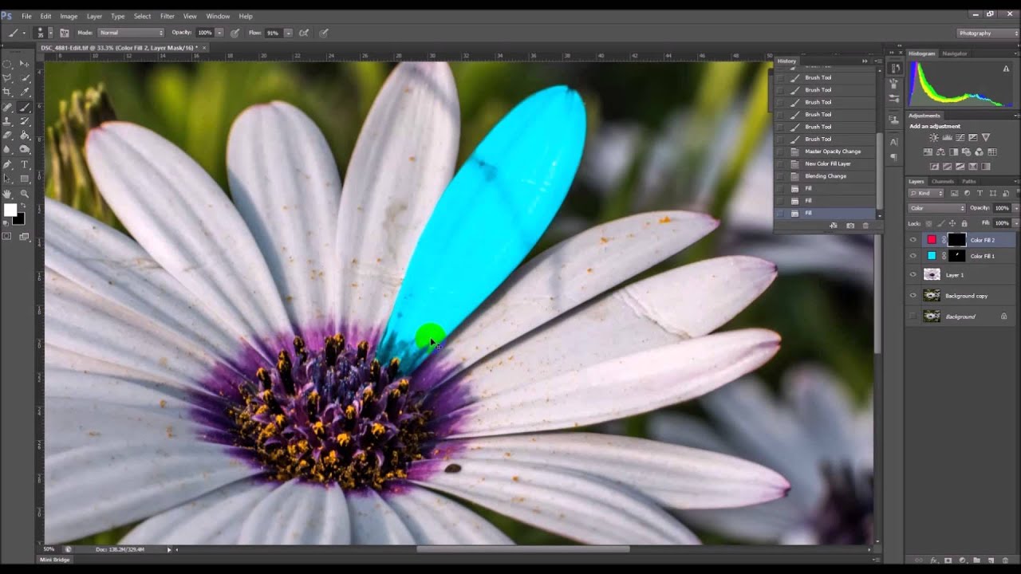This screenshot has width=1021, height=574.
Task: Click the Color Fill 2 layer mask thumbnail
Action: click(956, 240)
